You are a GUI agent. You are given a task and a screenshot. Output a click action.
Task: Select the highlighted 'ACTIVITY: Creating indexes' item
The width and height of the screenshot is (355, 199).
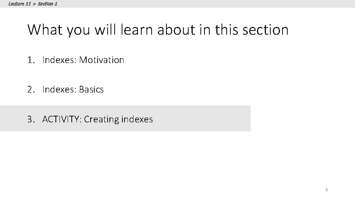97,119
